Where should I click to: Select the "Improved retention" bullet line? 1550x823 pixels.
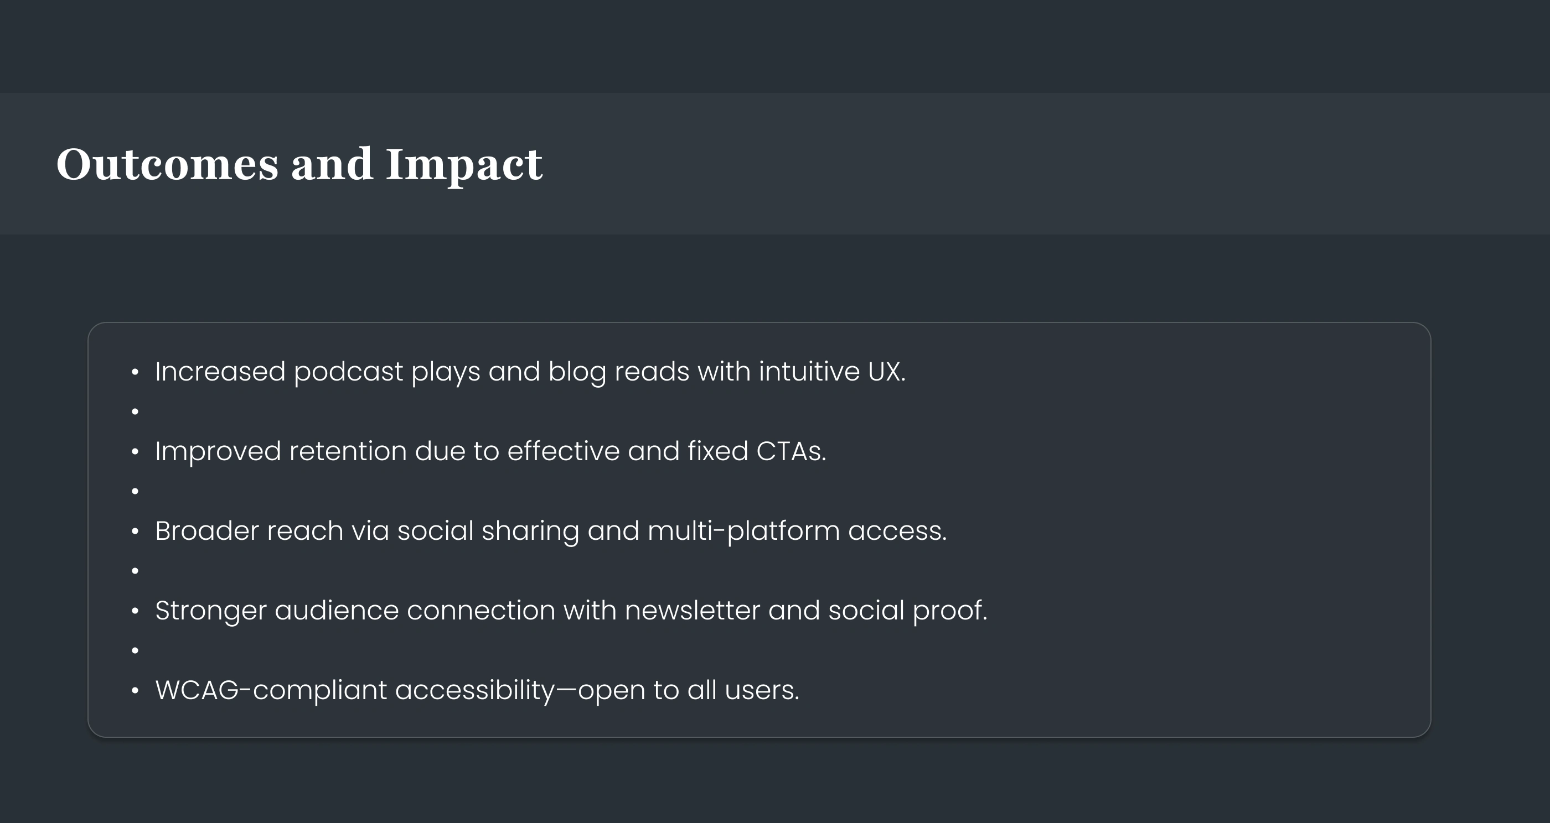coord(490,451)
